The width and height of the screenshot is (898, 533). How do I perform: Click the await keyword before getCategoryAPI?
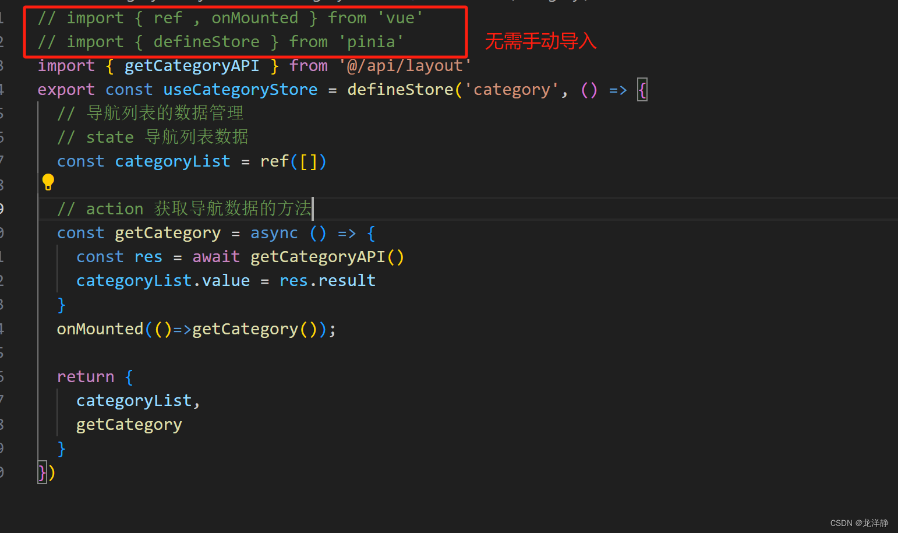(x=215, y=256)
